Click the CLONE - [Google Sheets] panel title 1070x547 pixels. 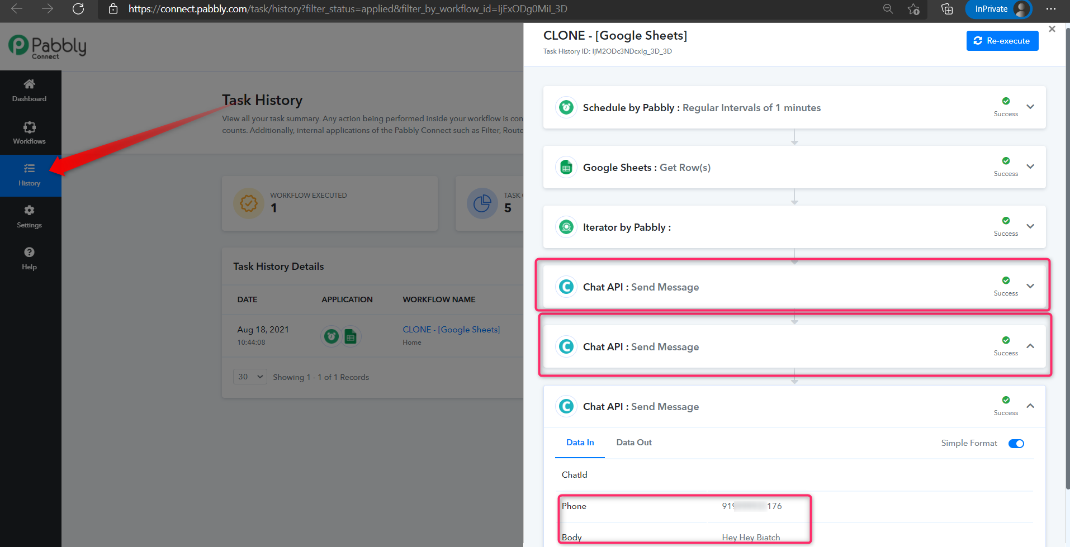click(x=615, y=35)
